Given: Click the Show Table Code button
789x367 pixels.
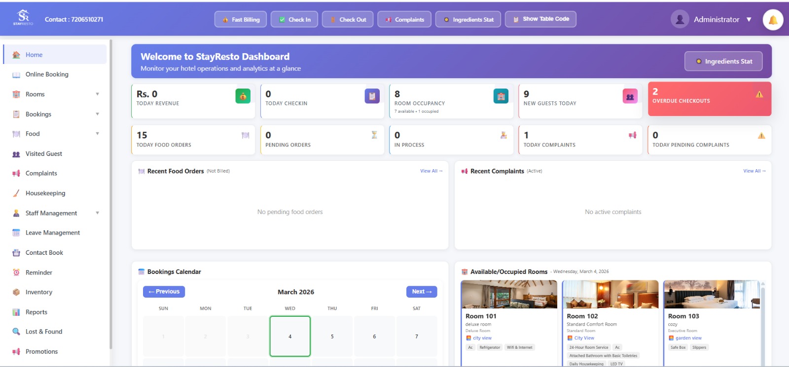Looking at the screenshot, I should click(x=540, y=19).
